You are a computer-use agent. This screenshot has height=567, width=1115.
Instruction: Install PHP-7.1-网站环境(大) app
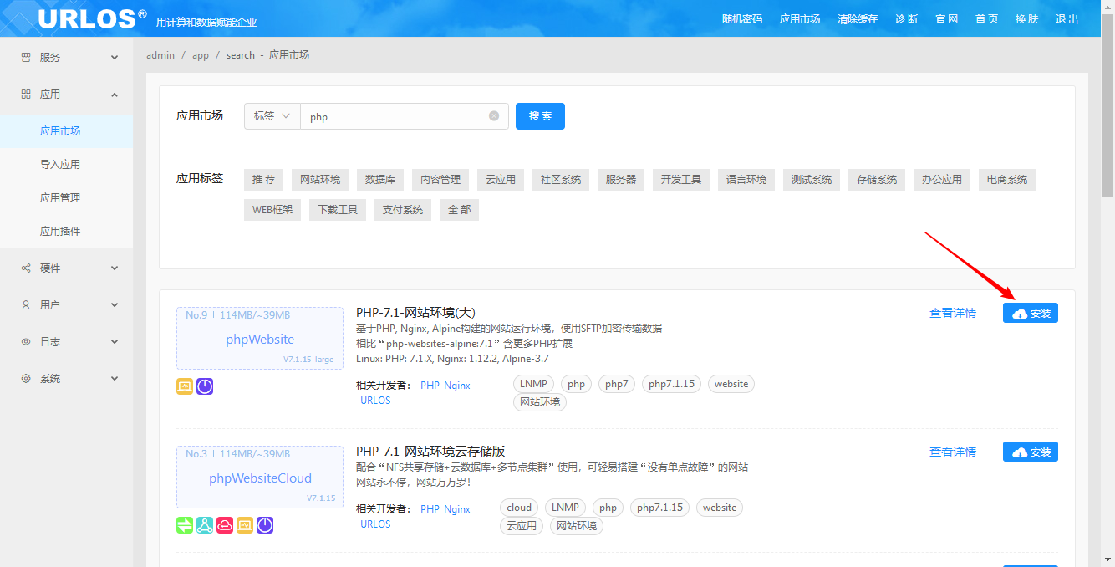(x=1031, y=313)
